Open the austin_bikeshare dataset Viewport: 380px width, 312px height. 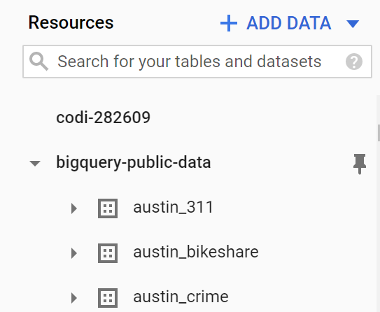click(x=196, y=252)
